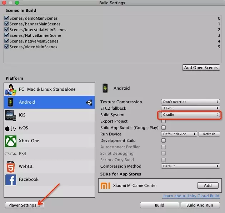
Task: Select Scenes/NativeBannerScene in the scene list
Action: click(35, 35)
